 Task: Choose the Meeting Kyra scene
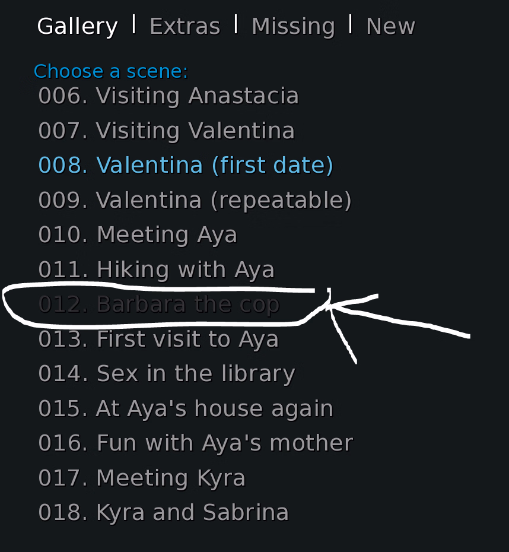pyautogui.click(x=142, y=478)
